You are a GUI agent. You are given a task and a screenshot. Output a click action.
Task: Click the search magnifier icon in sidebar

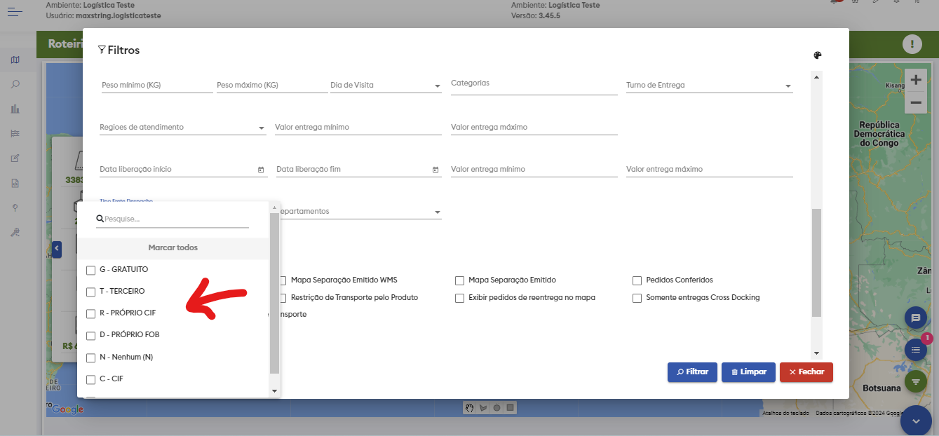pyautogui.click(x=15, y=84)
